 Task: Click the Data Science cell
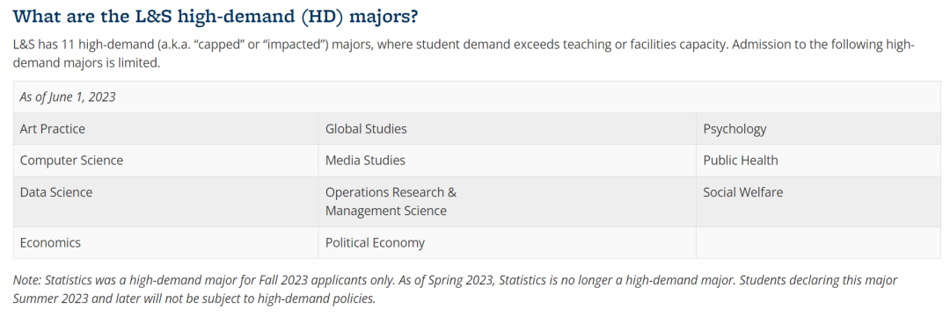point(166,202)
